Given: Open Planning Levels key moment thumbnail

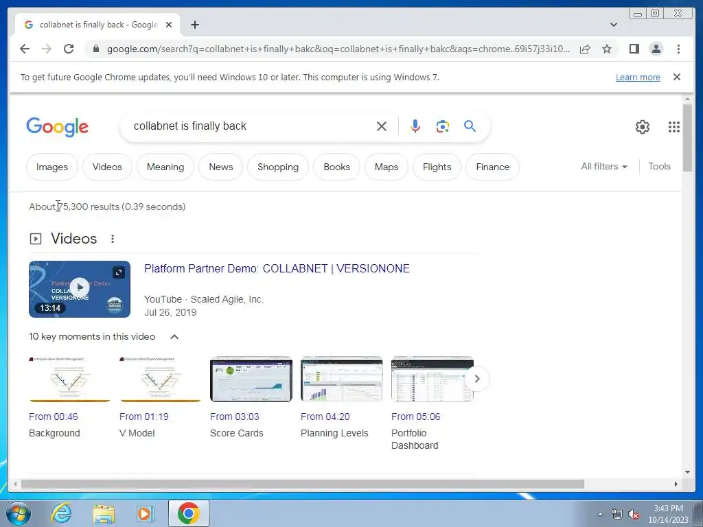Looking at the screenshot, I should [x=342, y=379].
